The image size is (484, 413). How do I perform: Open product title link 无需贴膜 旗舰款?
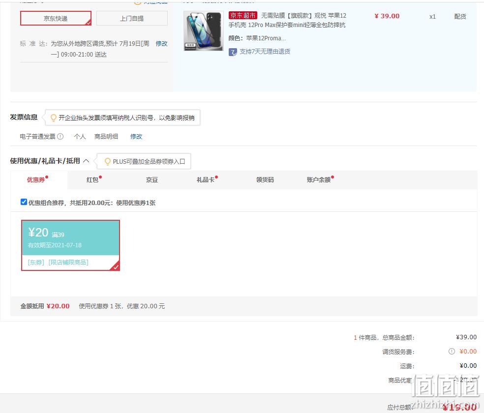287,20
